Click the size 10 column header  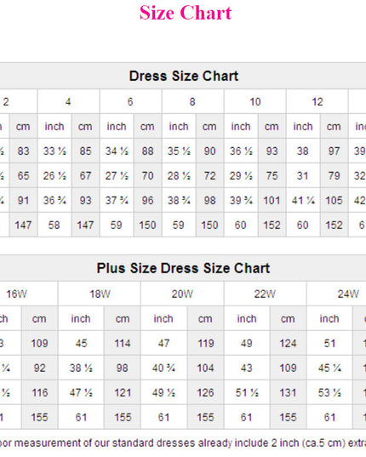[255, 101]
